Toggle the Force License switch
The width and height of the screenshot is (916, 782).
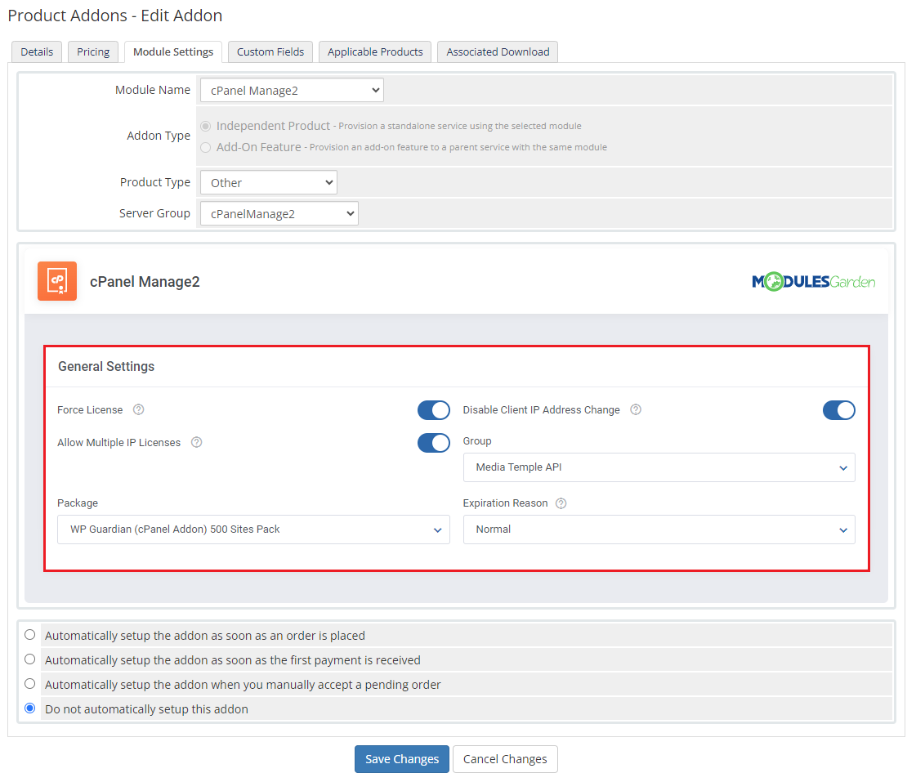coord(433,410)
